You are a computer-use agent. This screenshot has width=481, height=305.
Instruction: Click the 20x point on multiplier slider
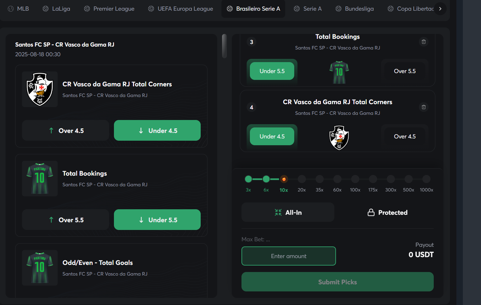(x=302, y=179)
